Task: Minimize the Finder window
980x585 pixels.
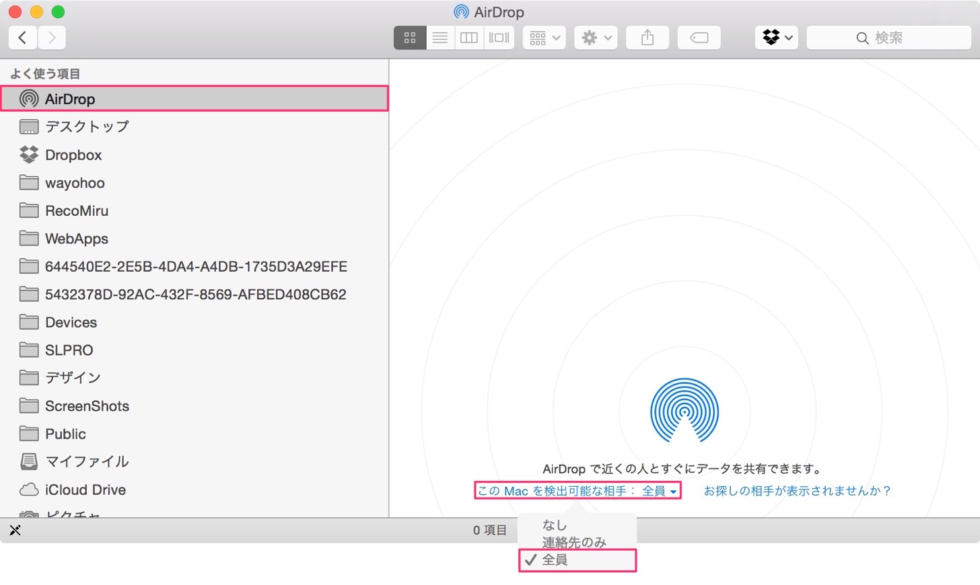Action: click(x=36, y=11)
